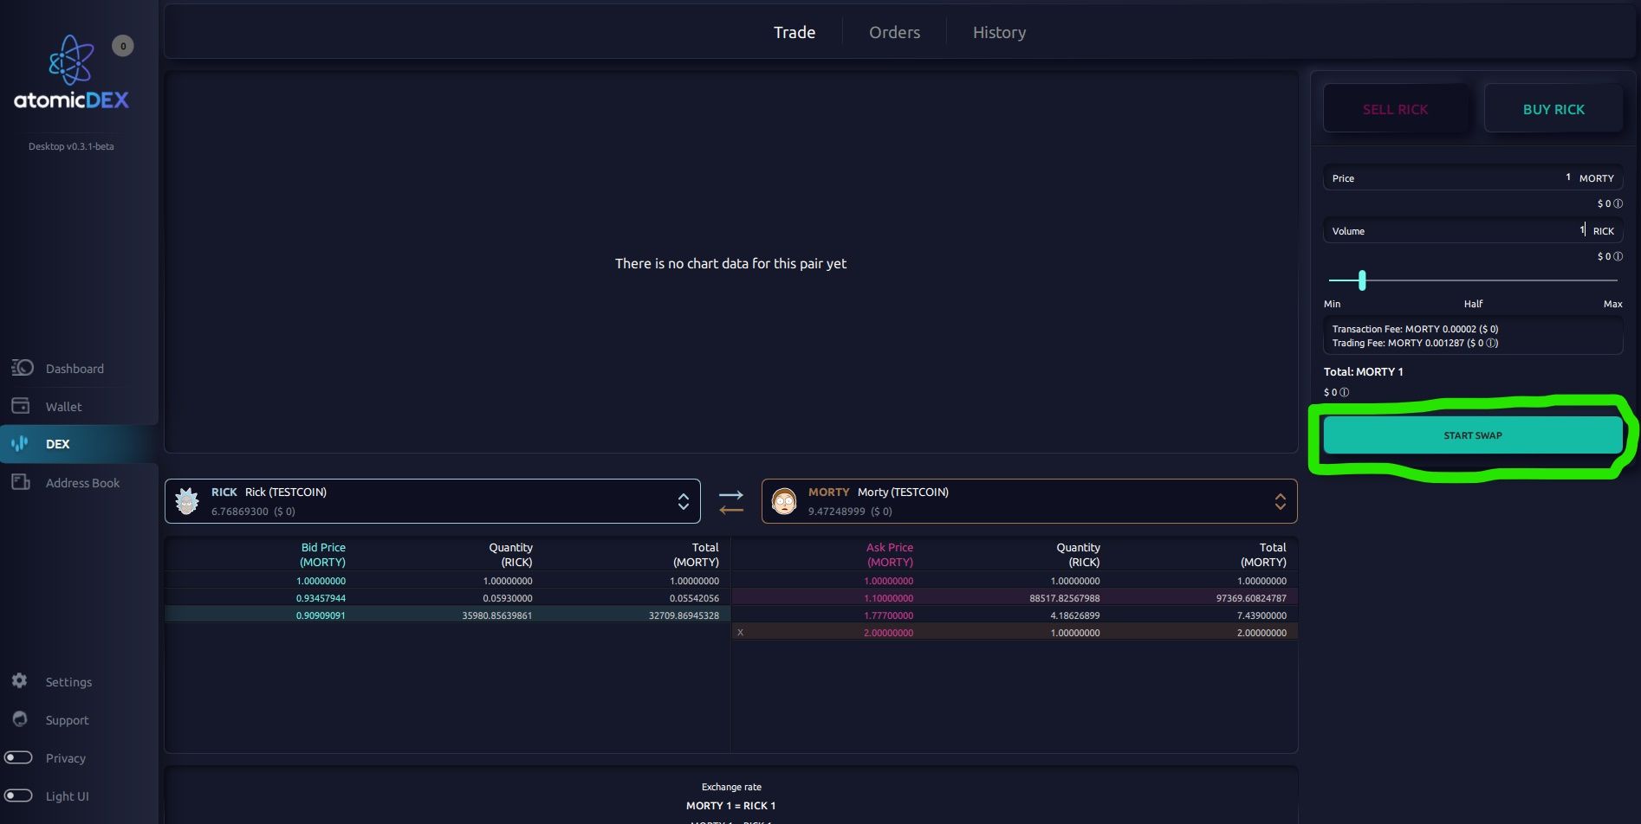Screen dimensions: 1641x824
Task: Click bid quantity 35980.85639861
Action: point(497,615)
